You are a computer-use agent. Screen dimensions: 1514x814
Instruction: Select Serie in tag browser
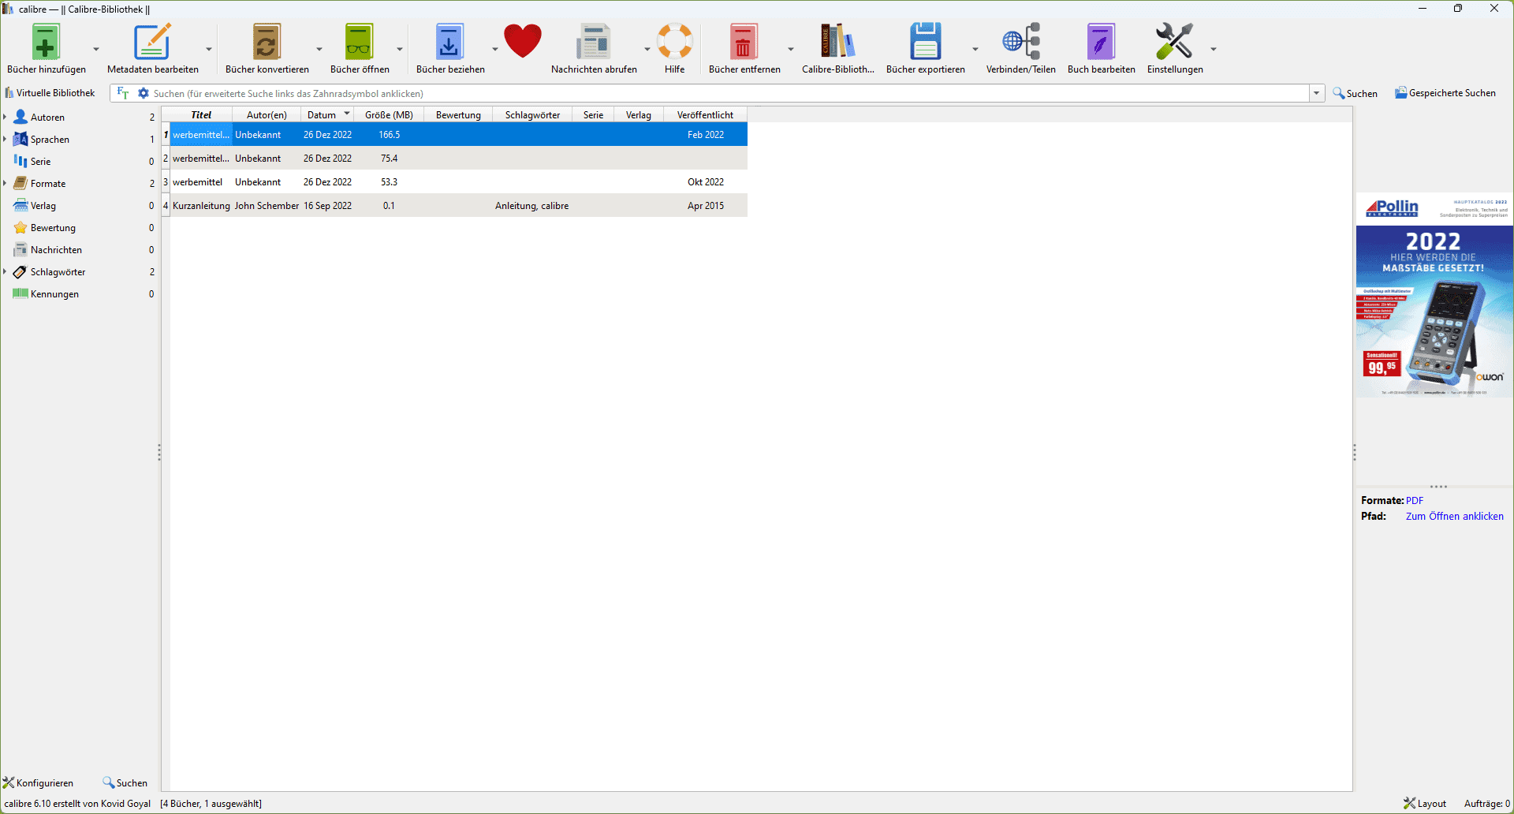pos(40,161)
